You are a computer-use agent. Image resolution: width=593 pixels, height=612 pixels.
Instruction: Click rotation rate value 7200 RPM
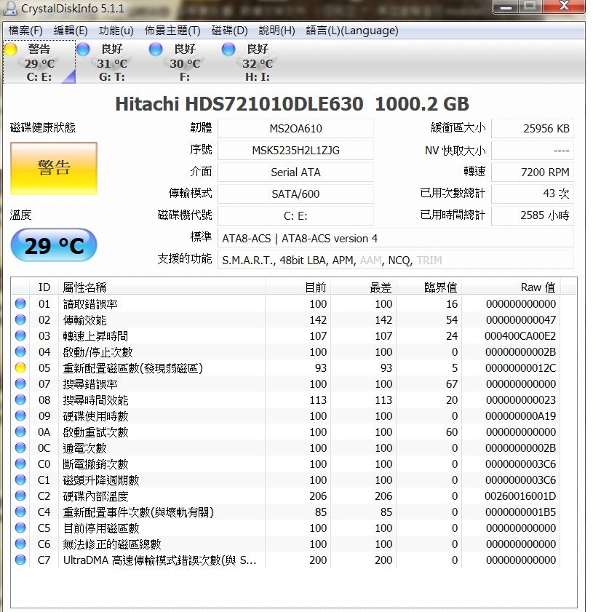pos(533,172)
